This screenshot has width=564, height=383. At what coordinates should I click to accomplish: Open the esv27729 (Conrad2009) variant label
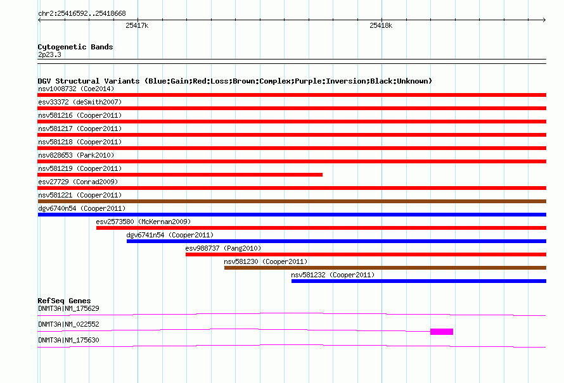(x=78, y=182)
